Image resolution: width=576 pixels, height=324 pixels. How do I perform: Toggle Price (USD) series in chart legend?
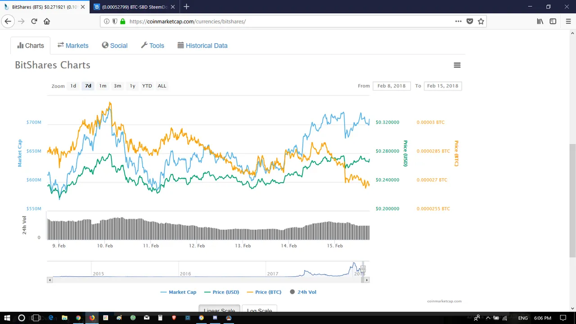221,292
